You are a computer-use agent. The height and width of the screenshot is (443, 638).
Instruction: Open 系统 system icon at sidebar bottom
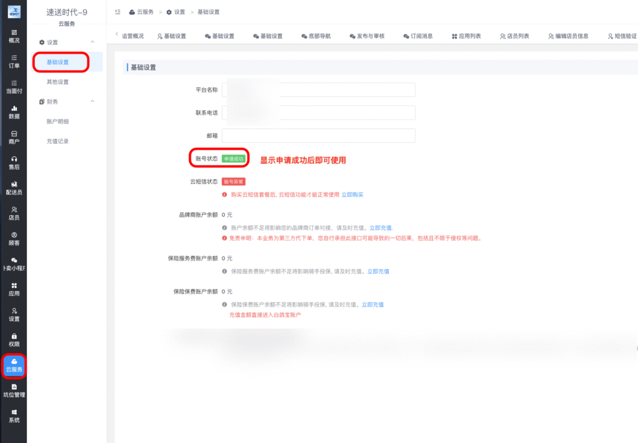pyautogui.click(x=13, y=416)
